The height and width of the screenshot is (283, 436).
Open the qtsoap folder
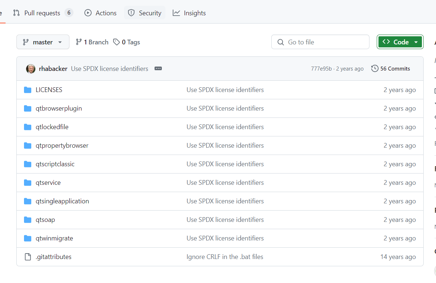pyautogui.click(x=45, y=220)
